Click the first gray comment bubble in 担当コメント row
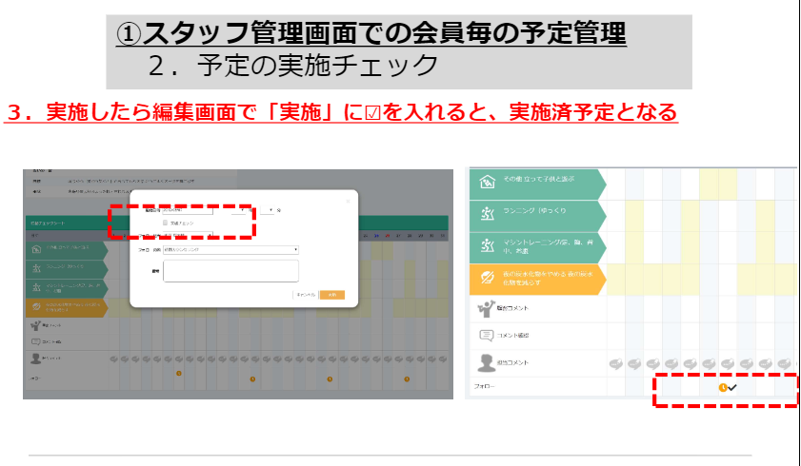 [615, 362]
